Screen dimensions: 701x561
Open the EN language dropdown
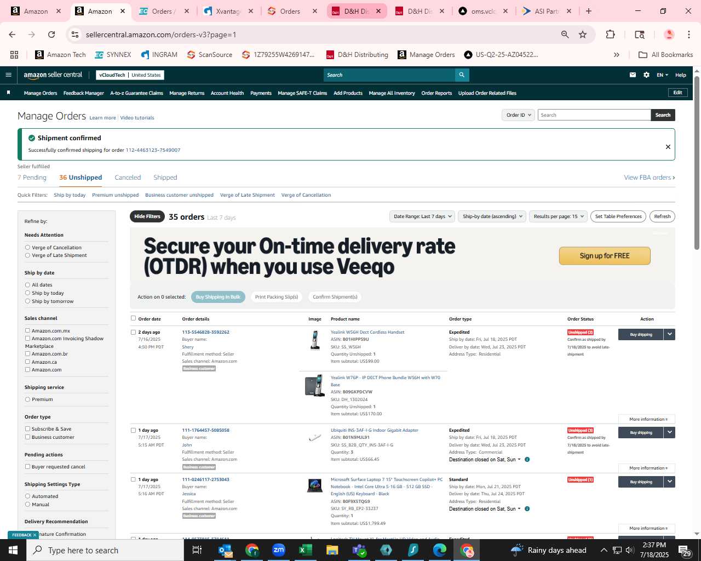(x=662, y=75)
